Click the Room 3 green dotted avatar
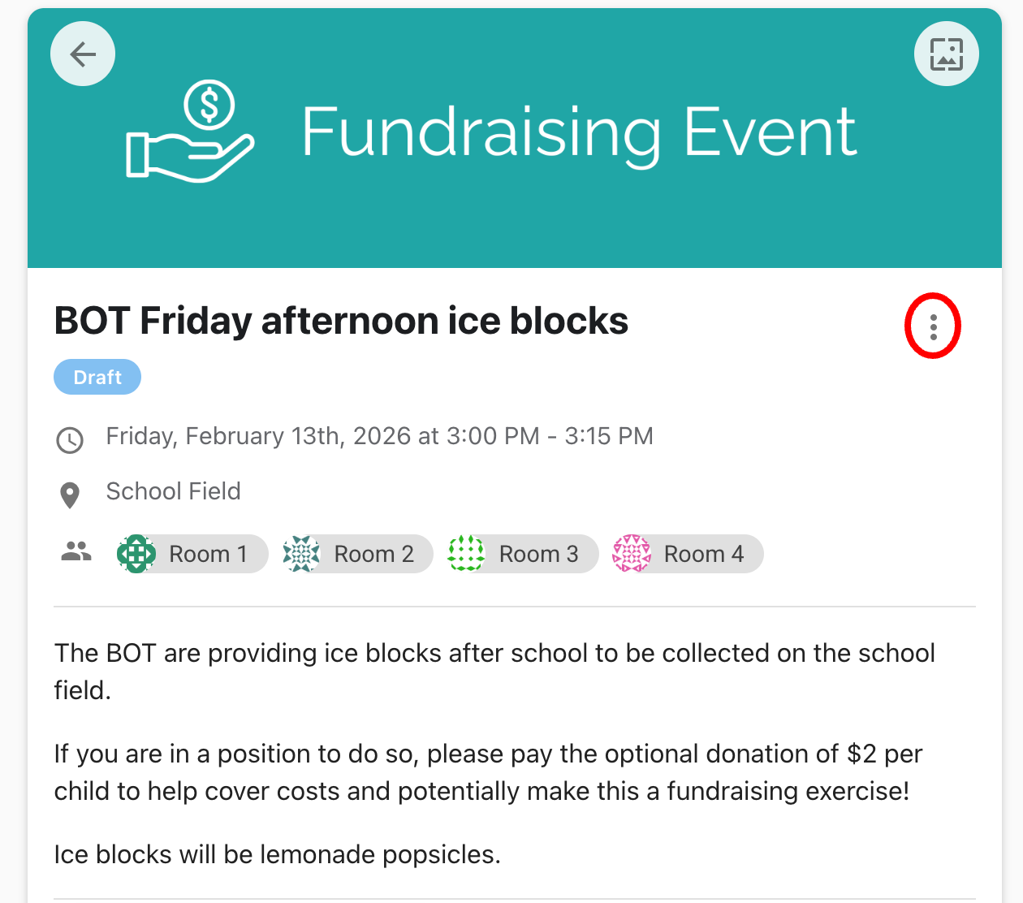Viewport: 1023px width, 903px height. (467, 554)
